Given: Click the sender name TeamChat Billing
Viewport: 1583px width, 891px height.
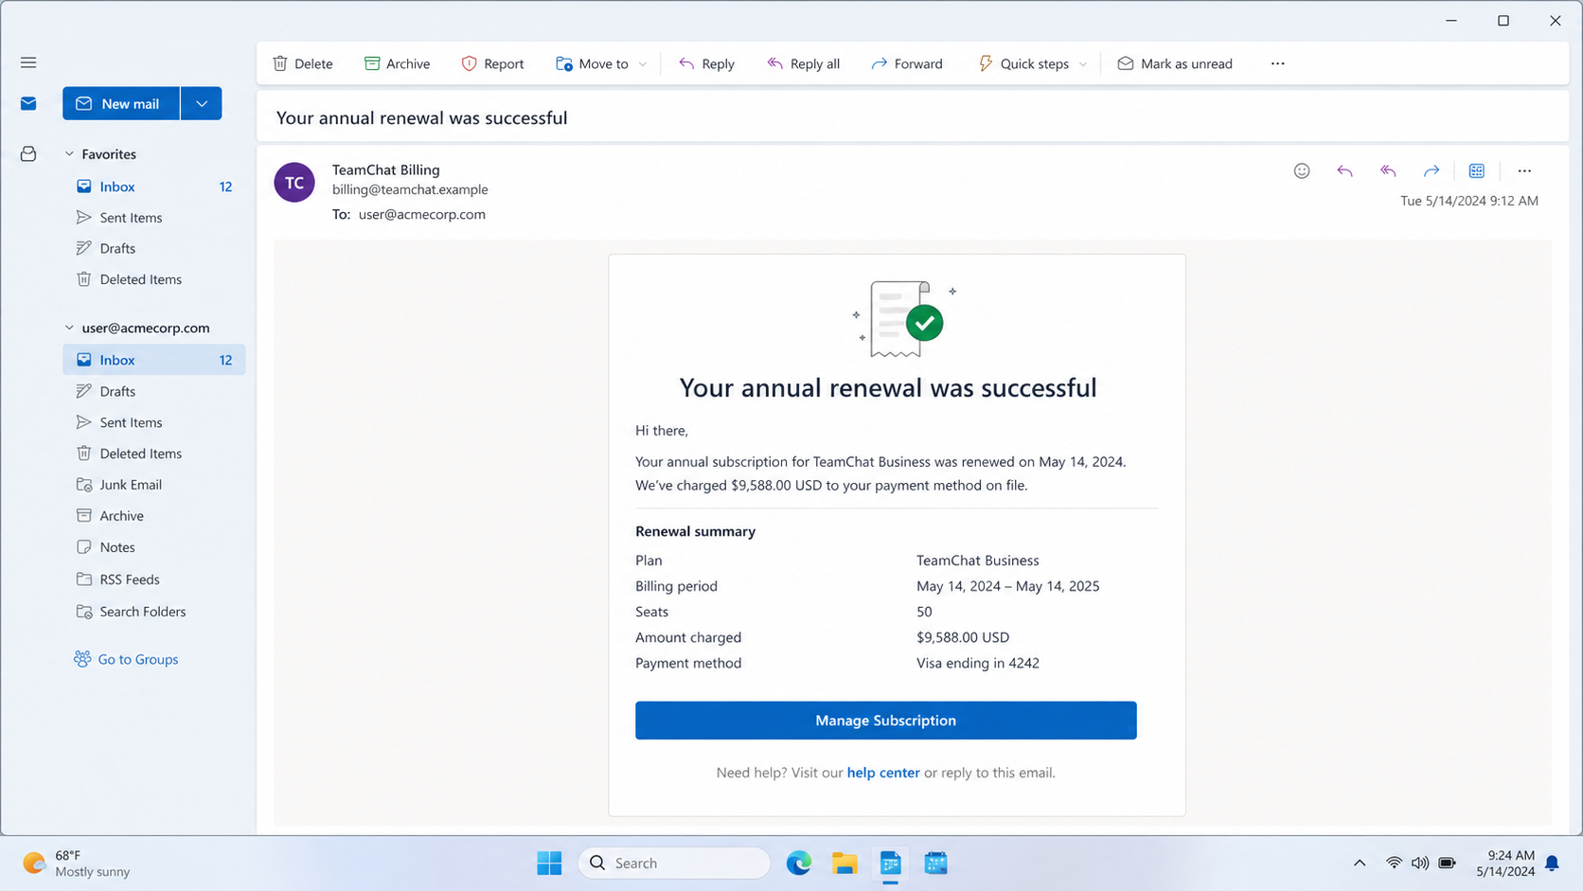Looking at the screenshot, I should click(x=385, y=169).
